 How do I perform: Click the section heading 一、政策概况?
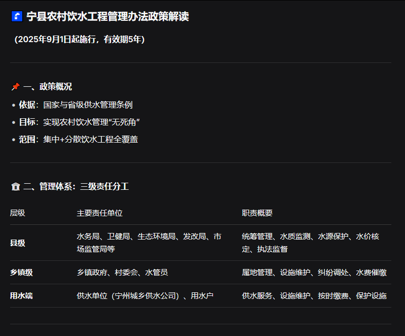coord(48,87)
